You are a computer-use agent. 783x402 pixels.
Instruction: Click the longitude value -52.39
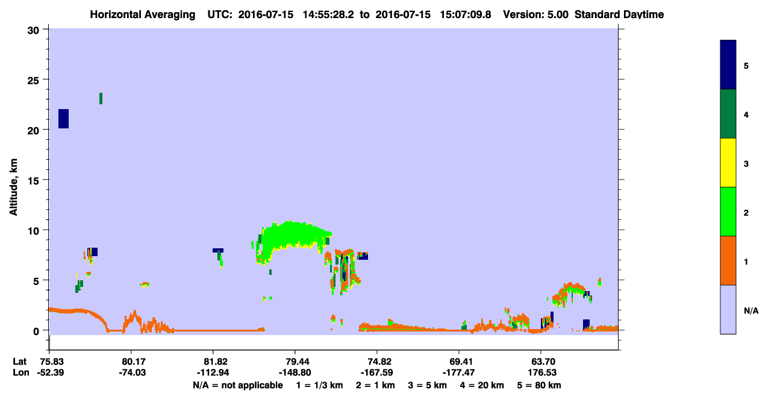[x=49, y=372]
